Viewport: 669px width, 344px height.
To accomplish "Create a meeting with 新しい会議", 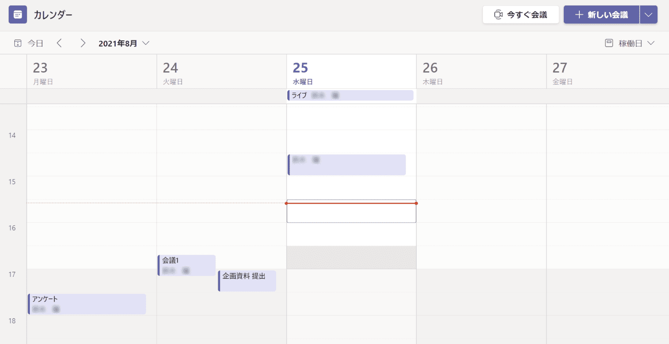I will (601, 15).
